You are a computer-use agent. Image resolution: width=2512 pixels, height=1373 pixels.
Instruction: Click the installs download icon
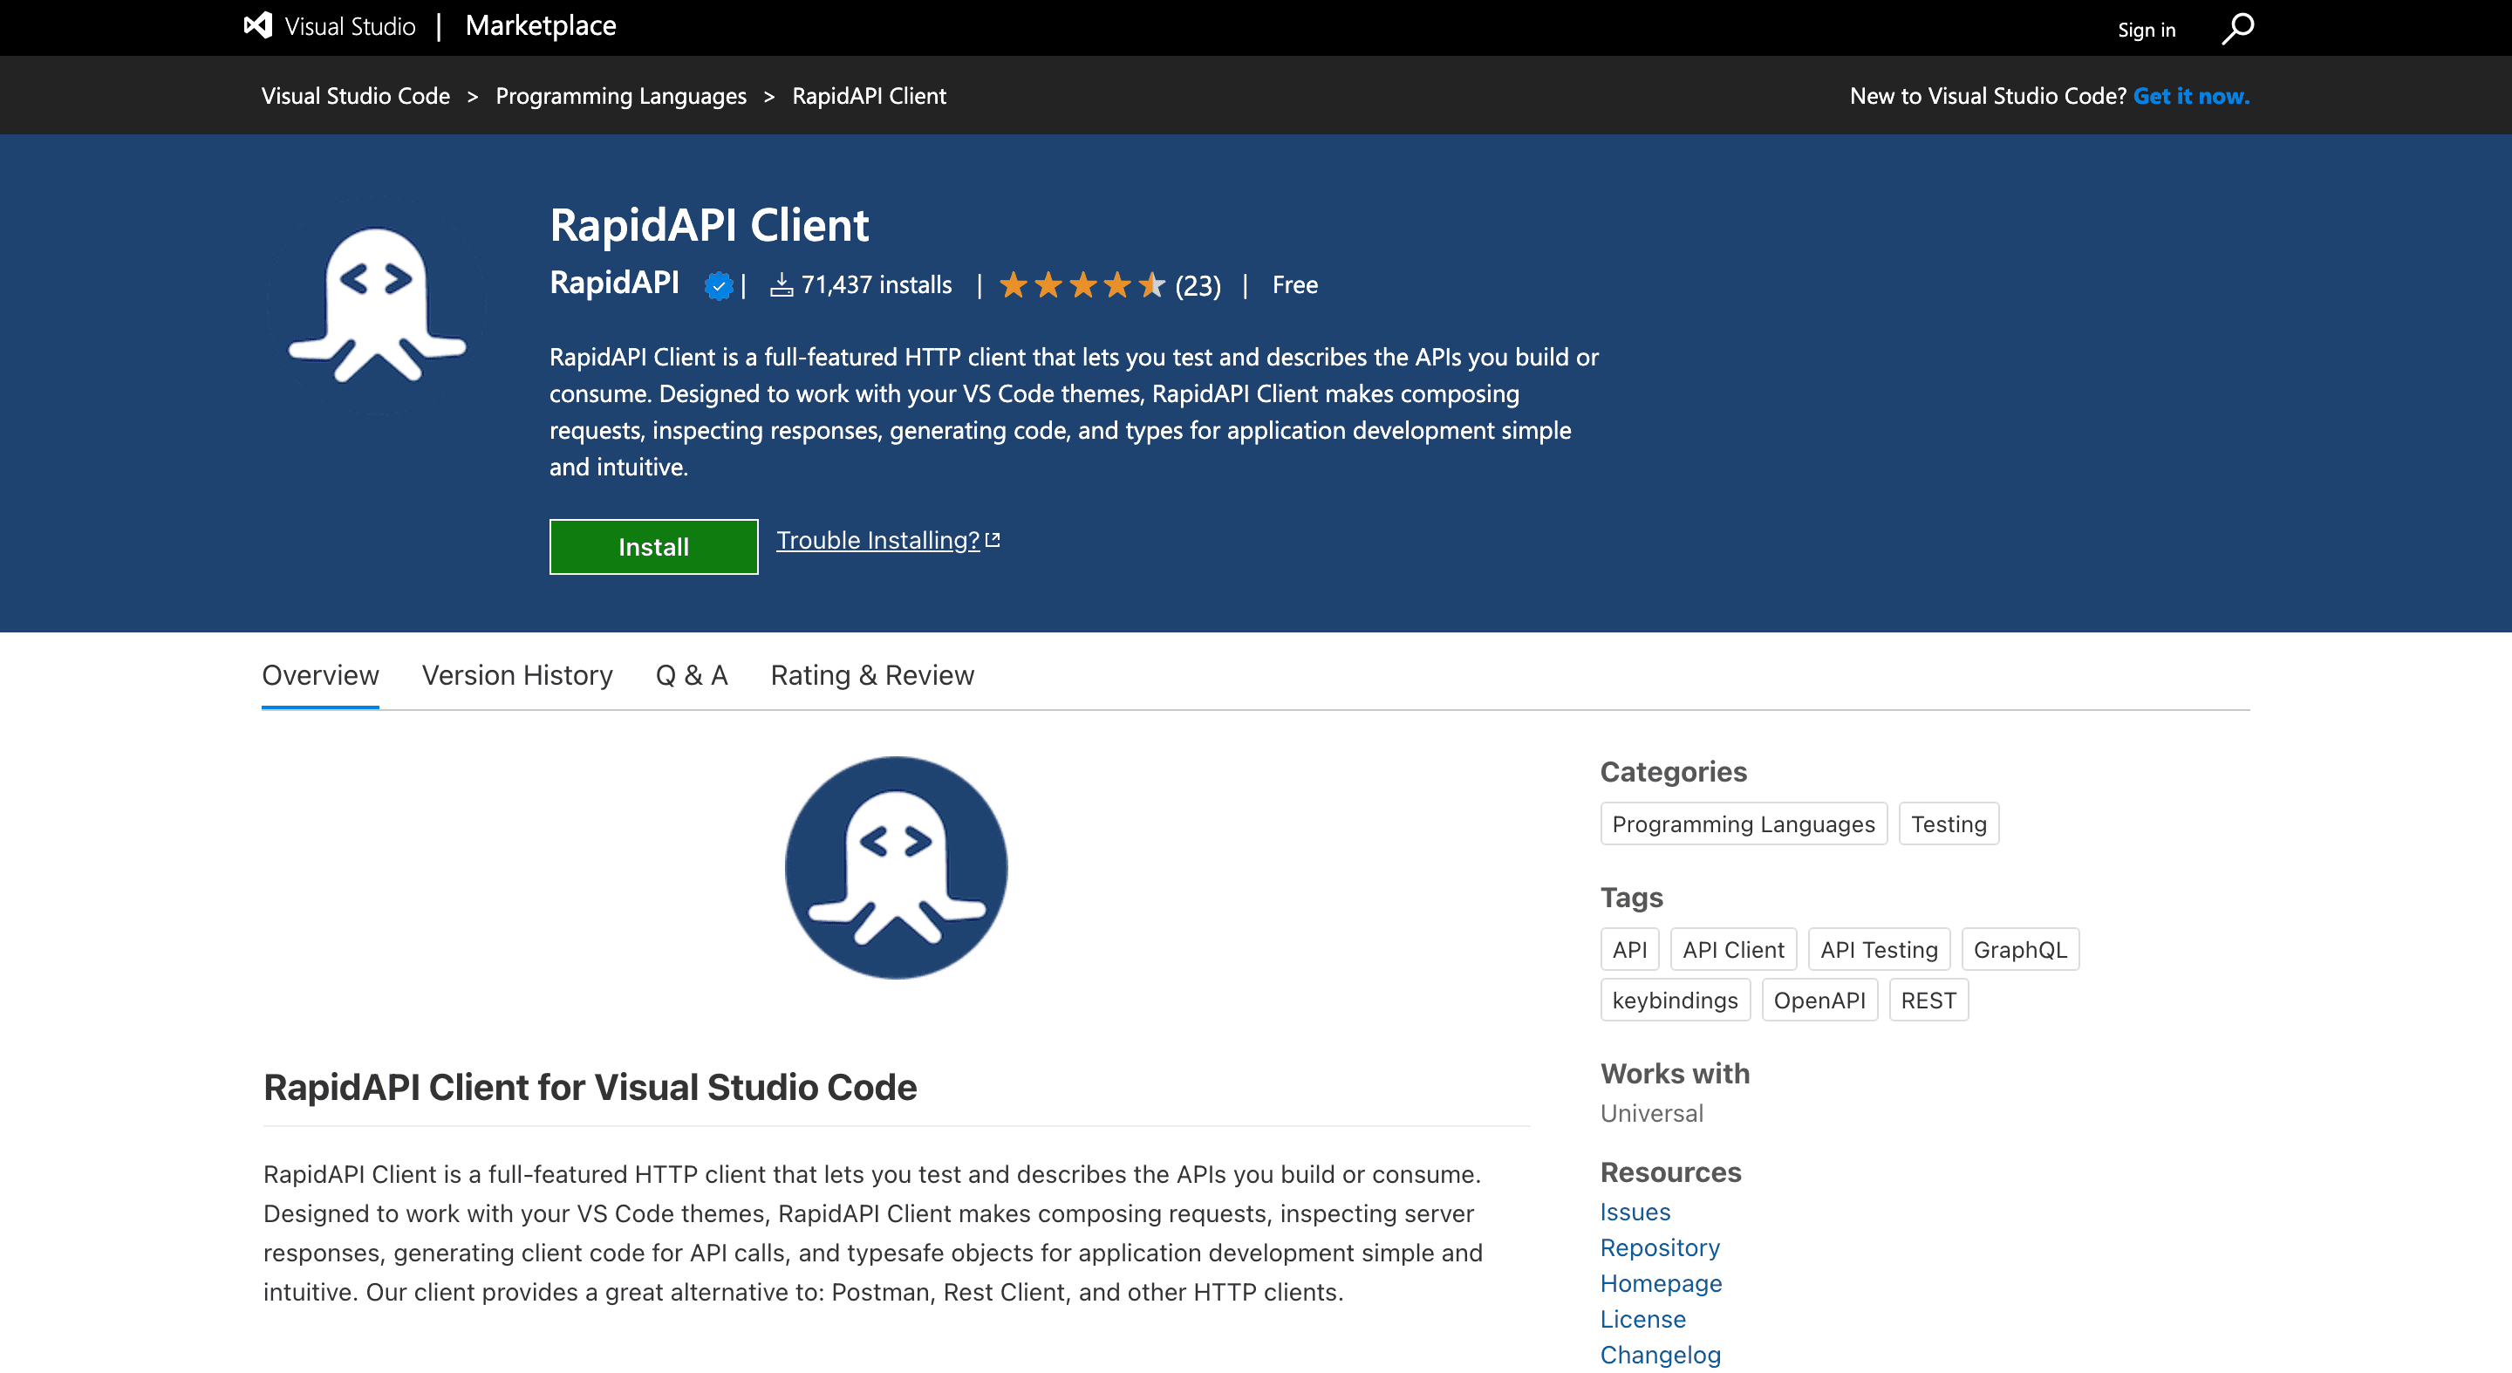[x=782, y=284]
